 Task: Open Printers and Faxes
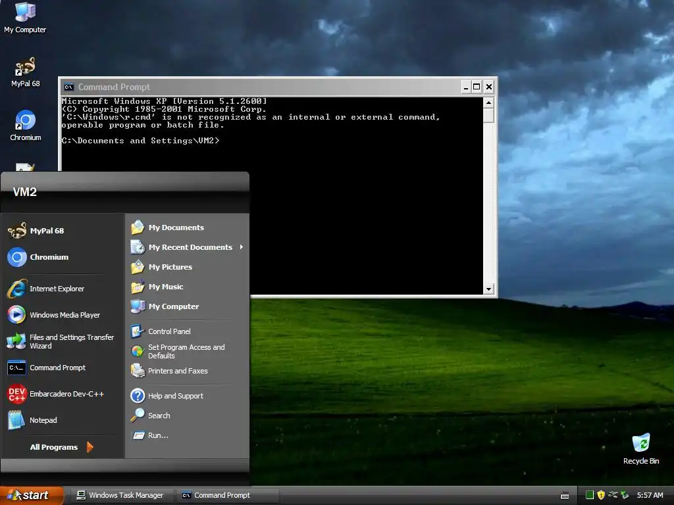(x=187, y=371)
